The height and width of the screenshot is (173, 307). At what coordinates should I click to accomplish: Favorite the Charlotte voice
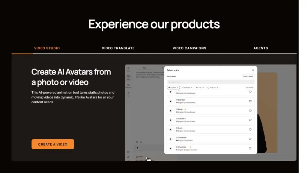pyautogui.click(x=250, y=148)
